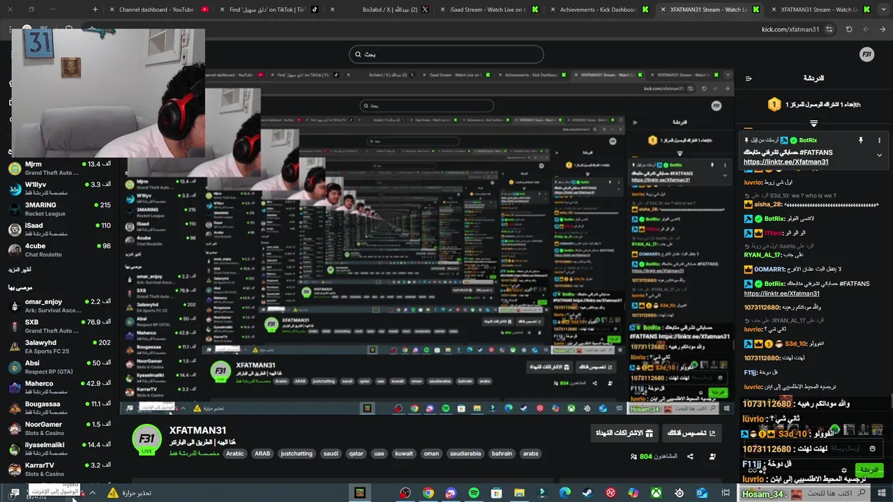Unpin the BotRix pinned message
The image size is (893, 502).
pos(860,140)
